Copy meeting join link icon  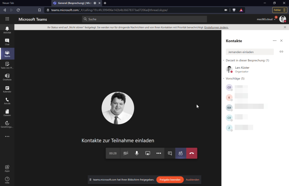pos(281,52)
